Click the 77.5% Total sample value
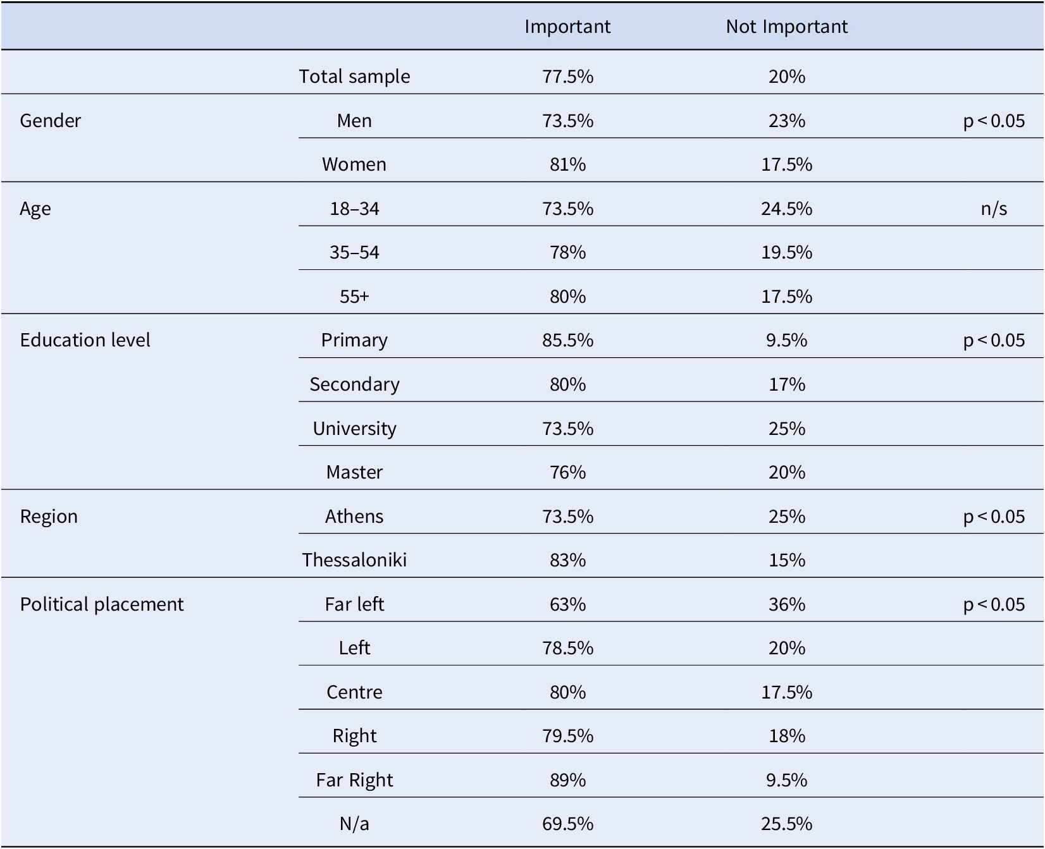 pyautogui.click(x=567, y=76)
